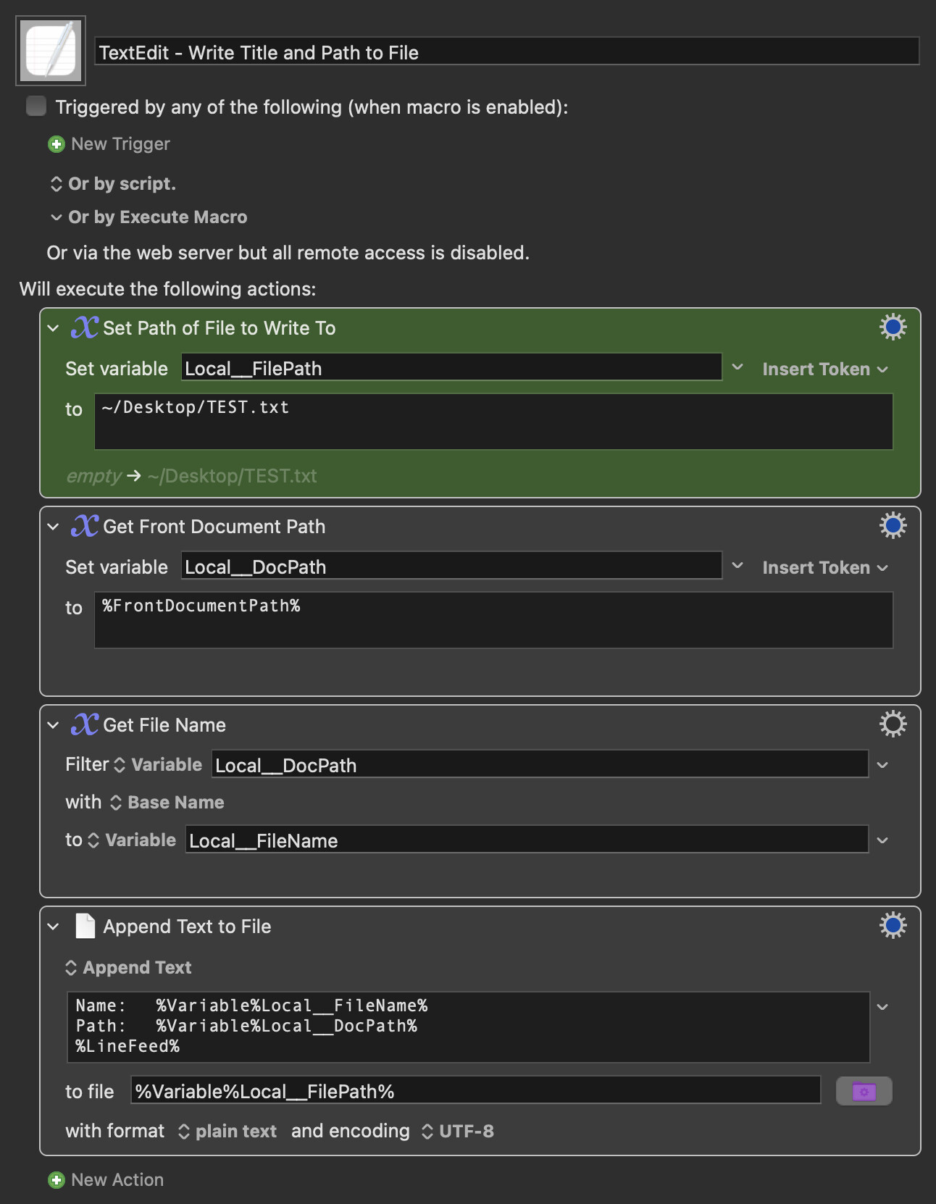The image size is (936, 1204).
Task: Change the plain text format popup
Action: [227, 1132]
